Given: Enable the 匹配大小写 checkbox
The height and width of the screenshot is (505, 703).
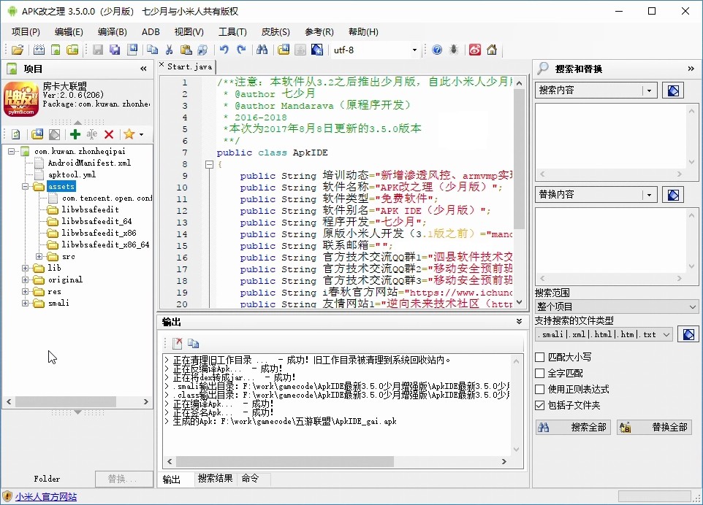Looking at the screenshot, I should pos(540,357).
